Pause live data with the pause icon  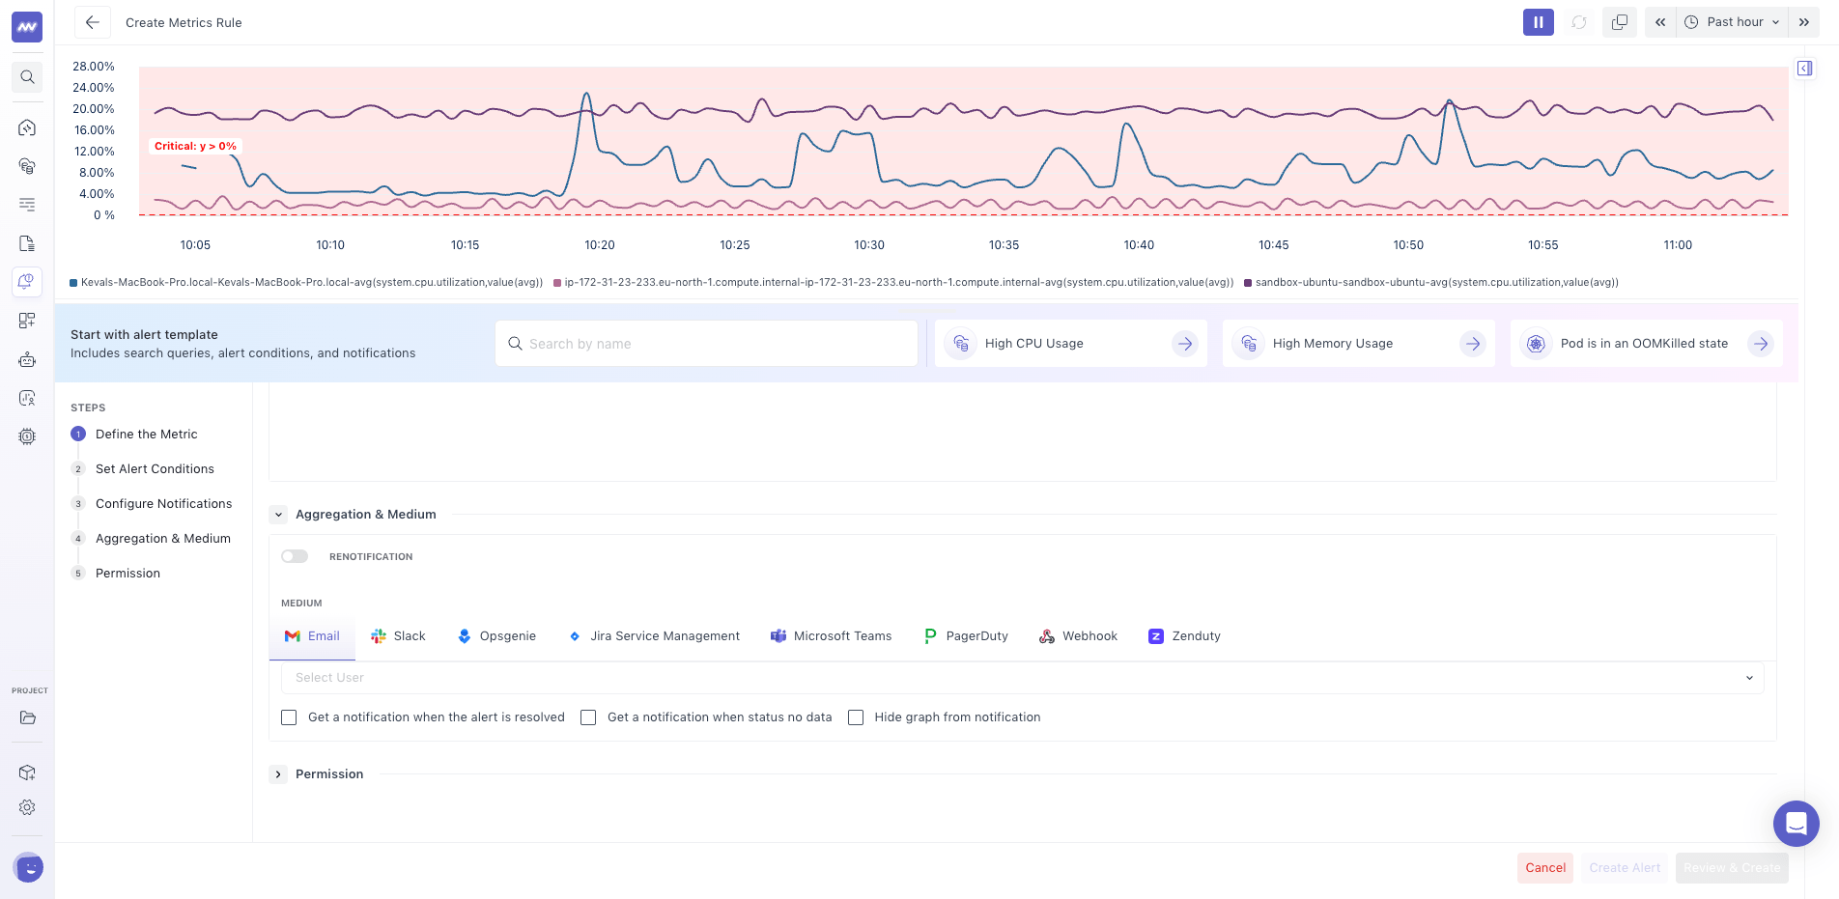point(1538,22)
